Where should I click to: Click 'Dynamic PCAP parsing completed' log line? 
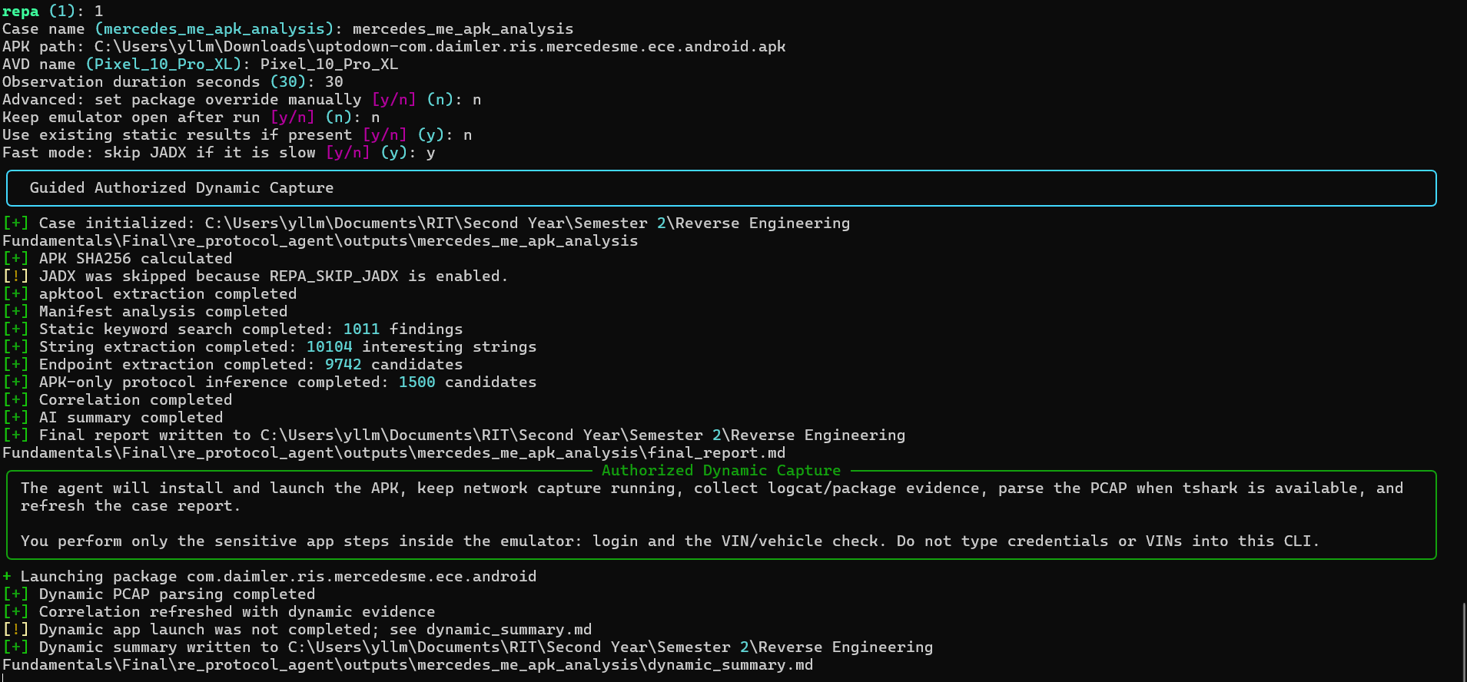(x=159, y=594)
